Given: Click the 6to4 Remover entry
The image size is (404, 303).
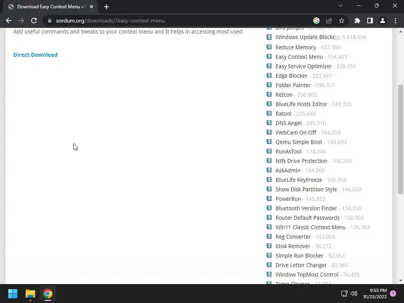Looking at the screenshot, I should [x=292, y=246].
